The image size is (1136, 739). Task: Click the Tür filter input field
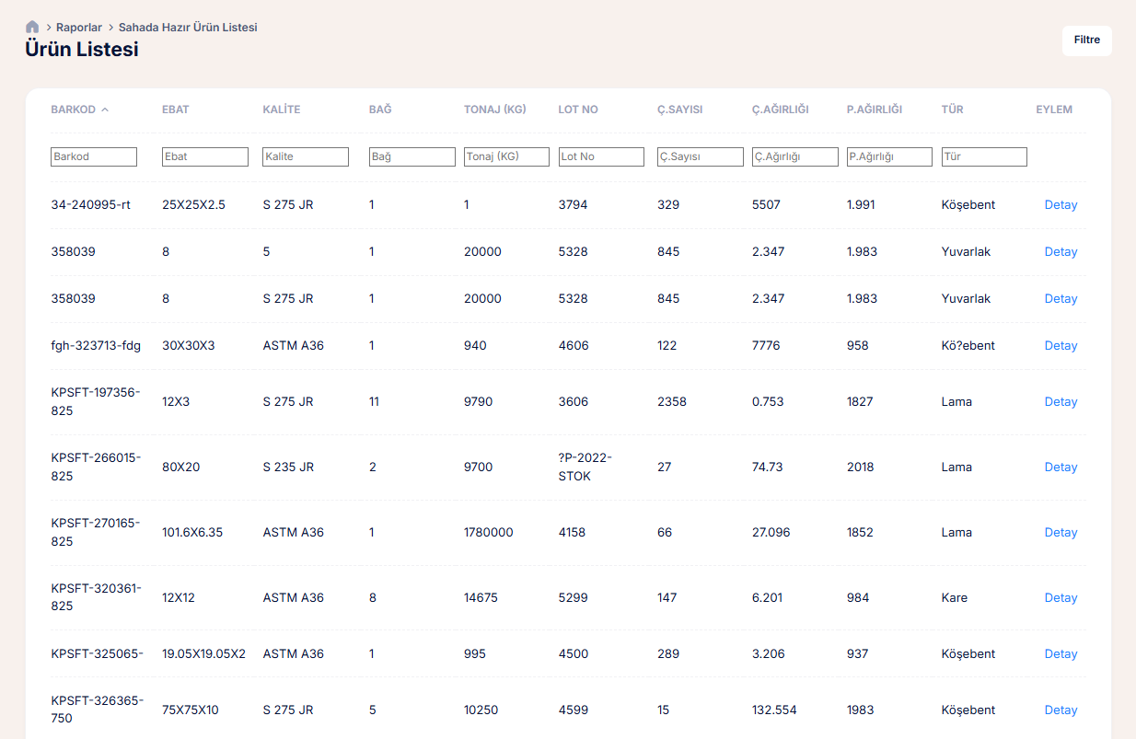[x=984, y=156]
